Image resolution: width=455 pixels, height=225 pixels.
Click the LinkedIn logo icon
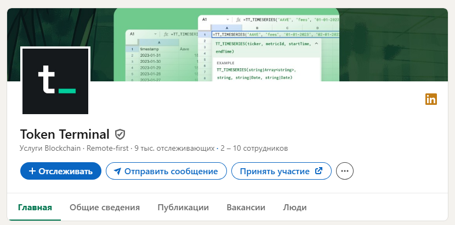tap(431, 99)
